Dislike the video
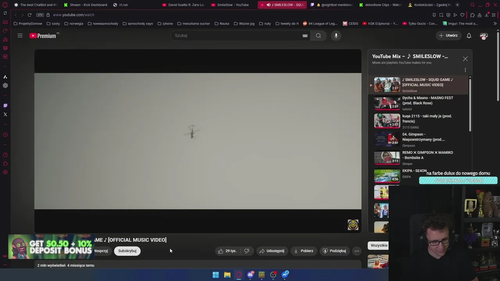 246,251
